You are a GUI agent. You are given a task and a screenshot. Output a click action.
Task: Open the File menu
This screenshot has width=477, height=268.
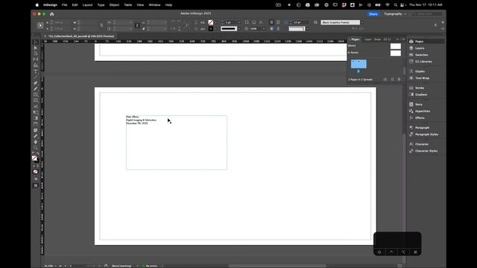[65, 5]
